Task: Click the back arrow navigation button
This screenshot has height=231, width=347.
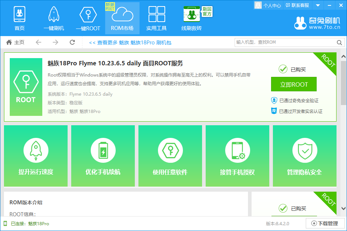Action: point(38,42)
